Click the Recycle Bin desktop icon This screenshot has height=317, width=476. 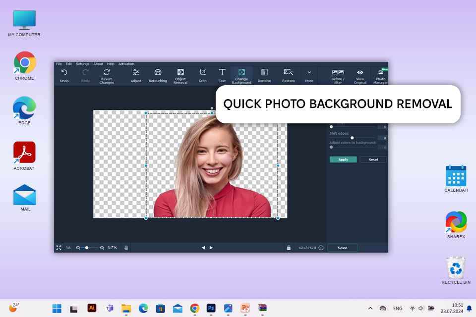[x=456, y=270]
